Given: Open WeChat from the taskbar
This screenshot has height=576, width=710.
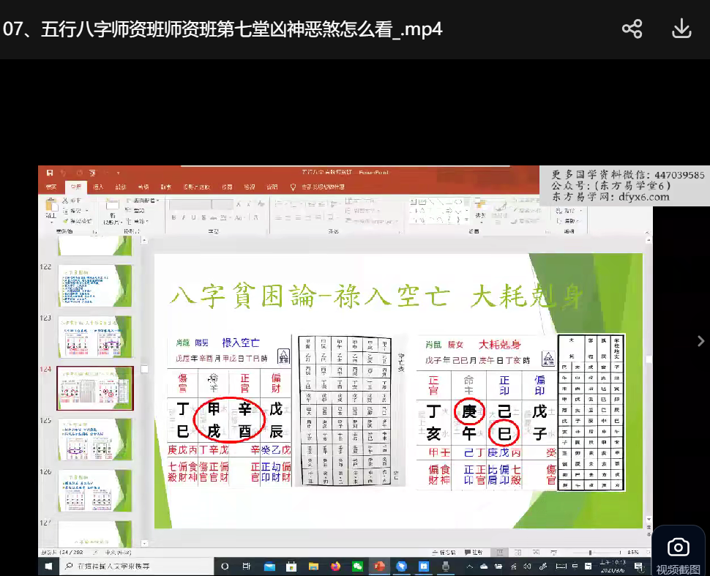Looking at the screenshot, I should pyautogui.click(x=358, y=566).
